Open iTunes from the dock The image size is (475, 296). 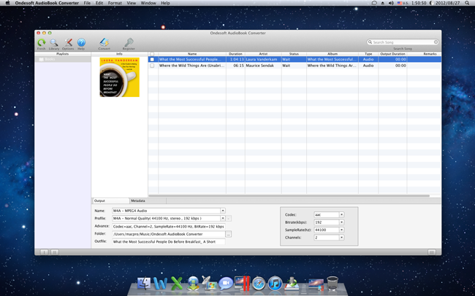[275, 284]
